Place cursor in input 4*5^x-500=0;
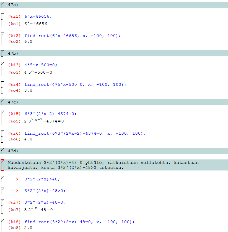 [x=41, y=65]
